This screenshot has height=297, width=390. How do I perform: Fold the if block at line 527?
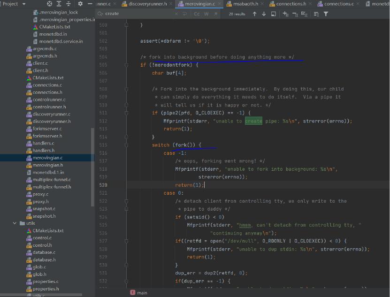(126, 241)
